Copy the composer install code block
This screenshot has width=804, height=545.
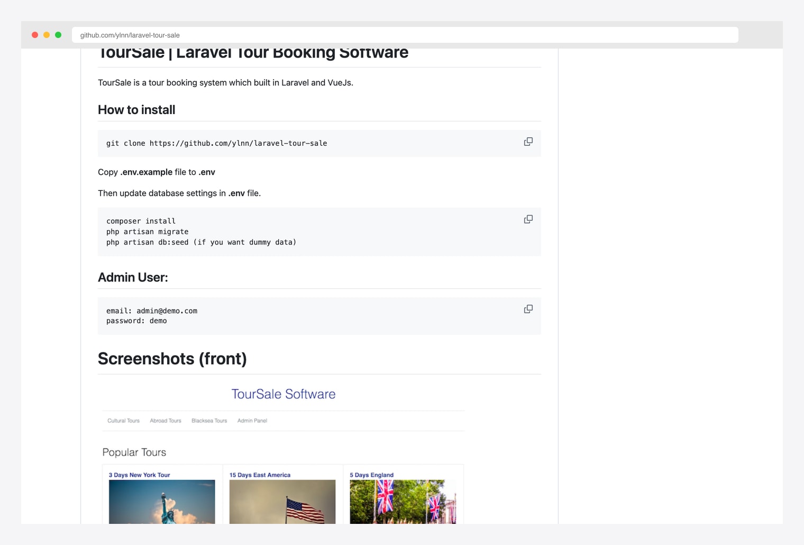528,219
